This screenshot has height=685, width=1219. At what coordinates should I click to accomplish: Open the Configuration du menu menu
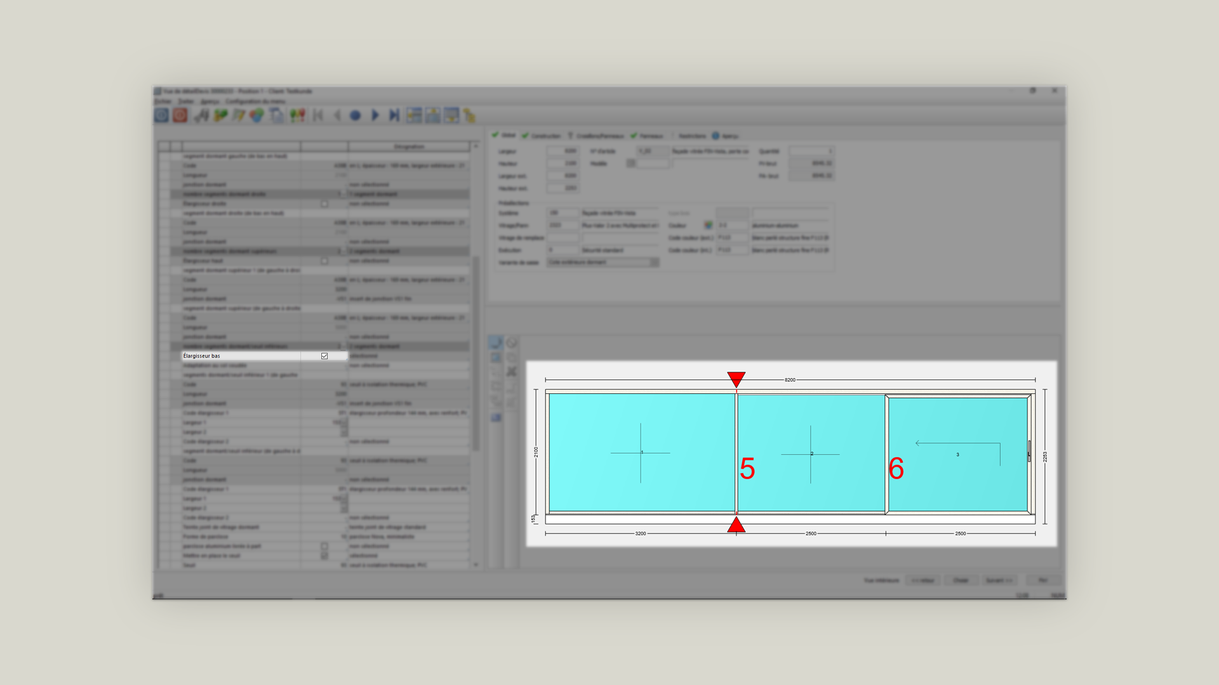[255, 101]
